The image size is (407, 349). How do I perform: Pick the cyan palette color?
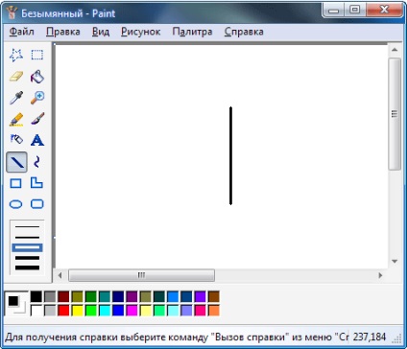coord(105,311)
